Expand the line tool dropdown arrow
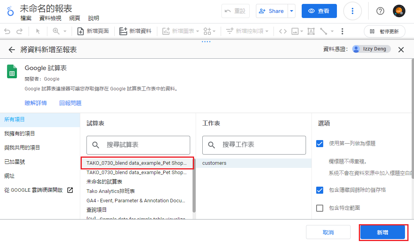 tap(332, 31)
